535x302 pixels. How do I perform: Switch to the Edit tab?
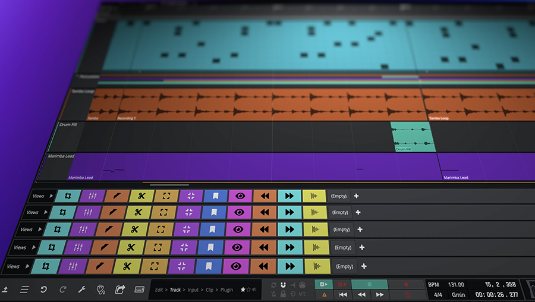pyautogui.click(x=159, y=290)
